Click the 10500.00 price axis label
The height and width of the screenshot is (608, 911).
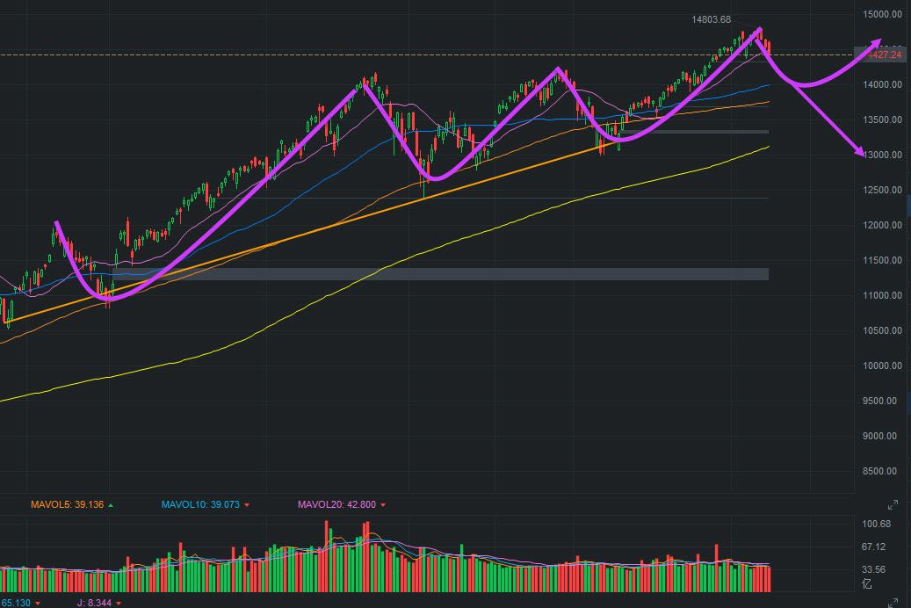(x=883, y=330)
